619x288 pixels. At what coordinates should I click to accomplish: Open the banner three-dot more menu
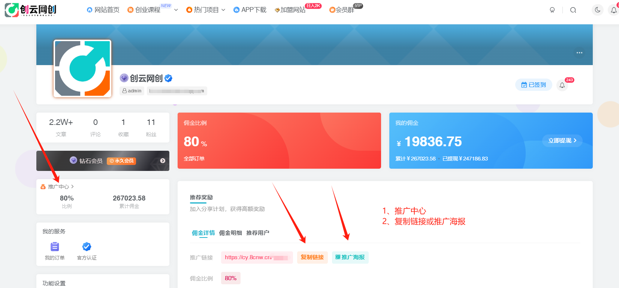579,53
